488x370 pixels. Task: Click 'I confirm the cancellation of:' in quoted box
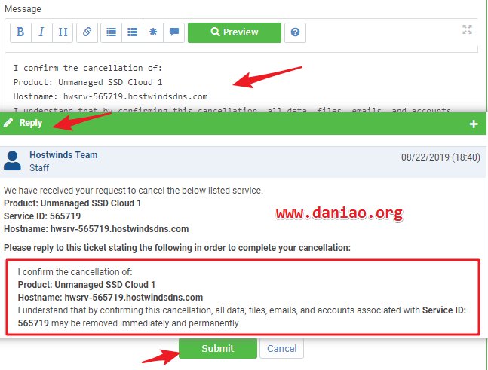tap(75, 272)
